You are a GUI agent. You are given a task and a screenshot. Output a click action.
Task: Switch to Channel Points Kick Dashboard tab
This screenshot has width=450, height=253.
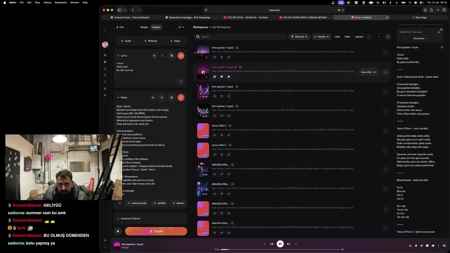point(130,17)
